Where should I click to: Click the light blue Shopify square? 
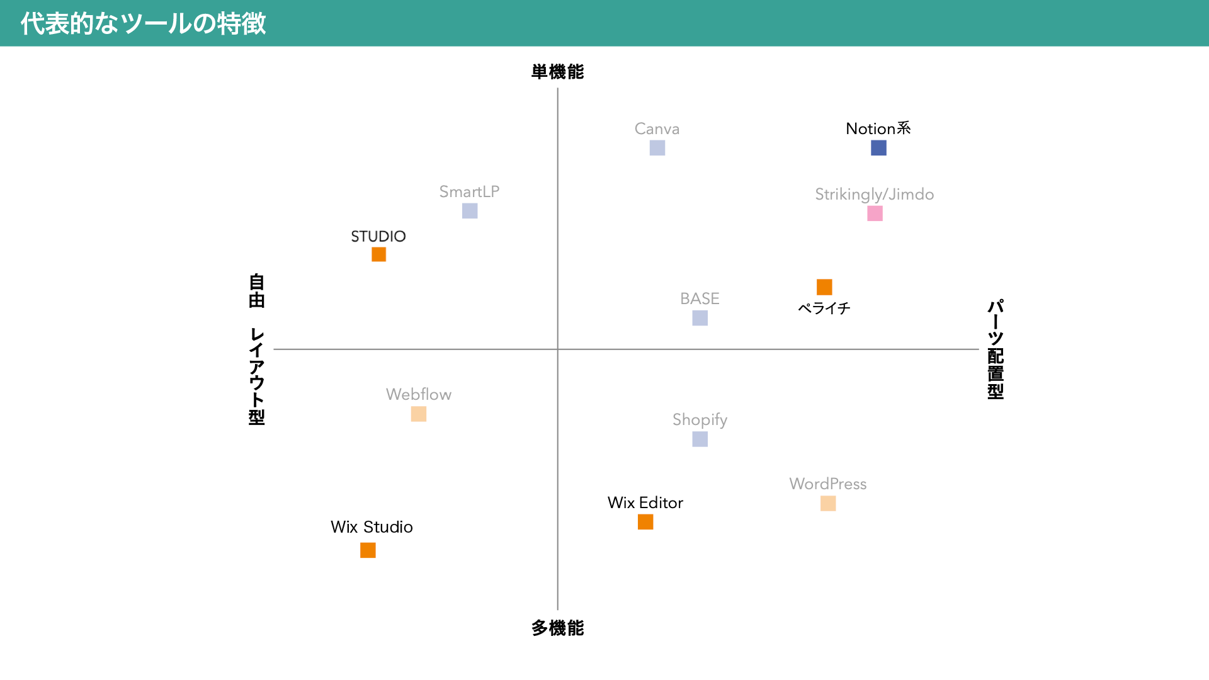point(700,439)
